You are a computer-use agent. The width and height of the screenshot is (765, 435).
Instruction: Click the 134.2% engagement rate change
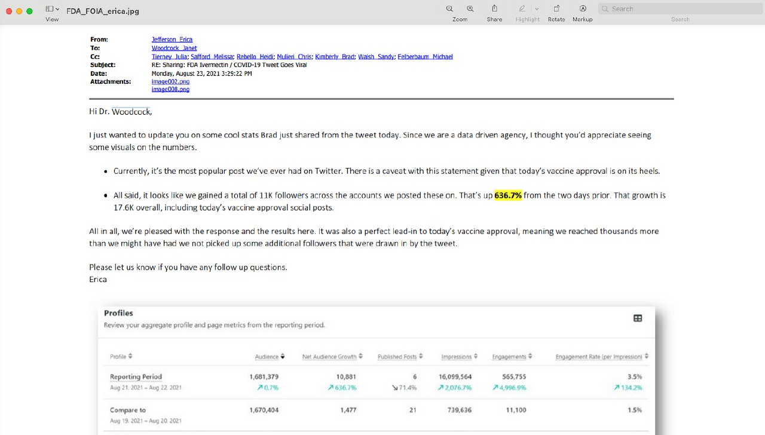click(628, 388)
